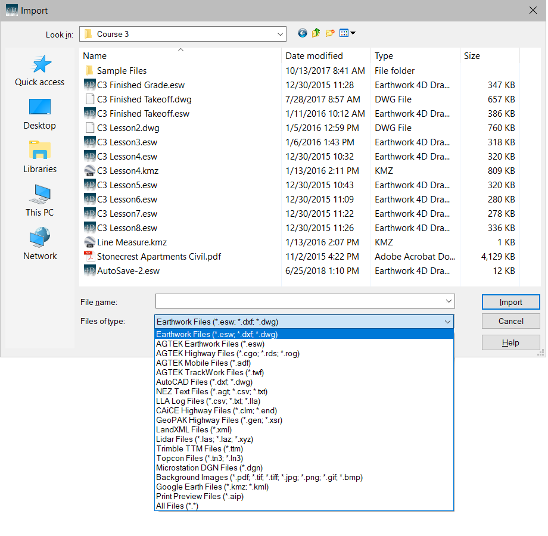This screenshot has width=548, height=536.
Task: Click the View Menu icon on the toolbar
Action: coord(344,33)
